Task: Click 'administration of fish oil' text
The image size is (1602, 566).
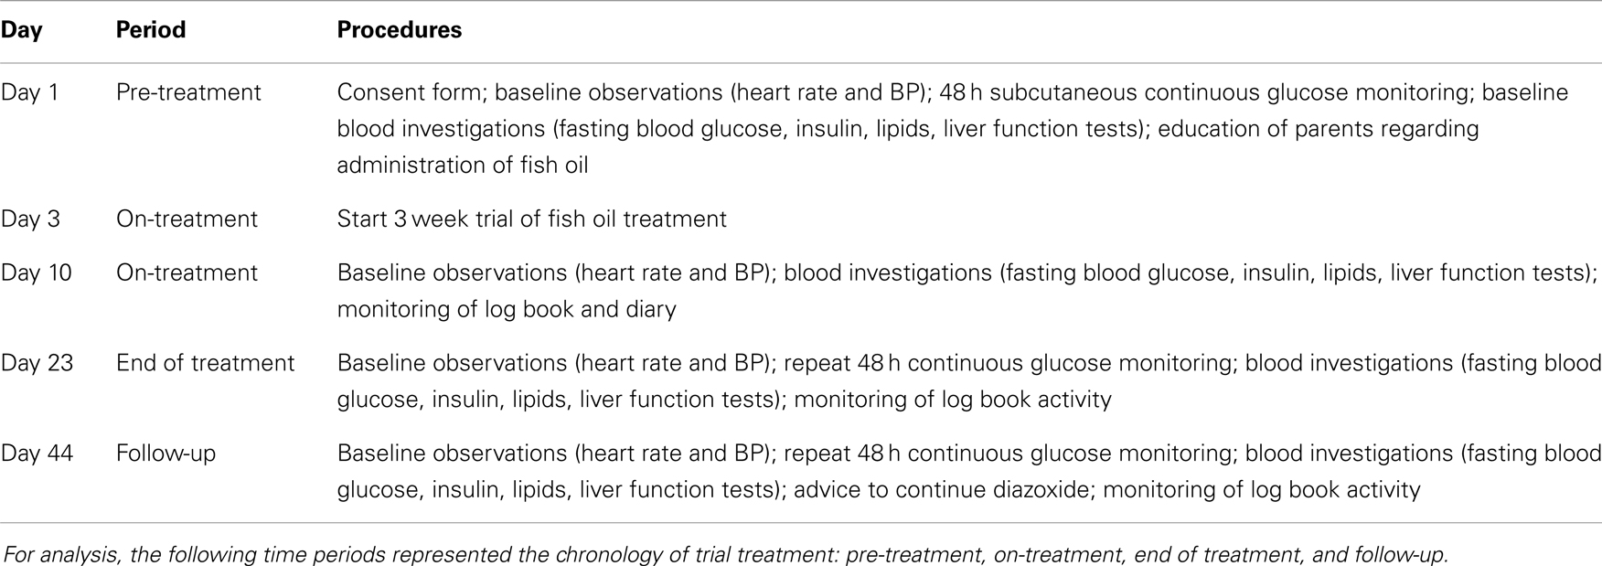Action: point(463,165)
